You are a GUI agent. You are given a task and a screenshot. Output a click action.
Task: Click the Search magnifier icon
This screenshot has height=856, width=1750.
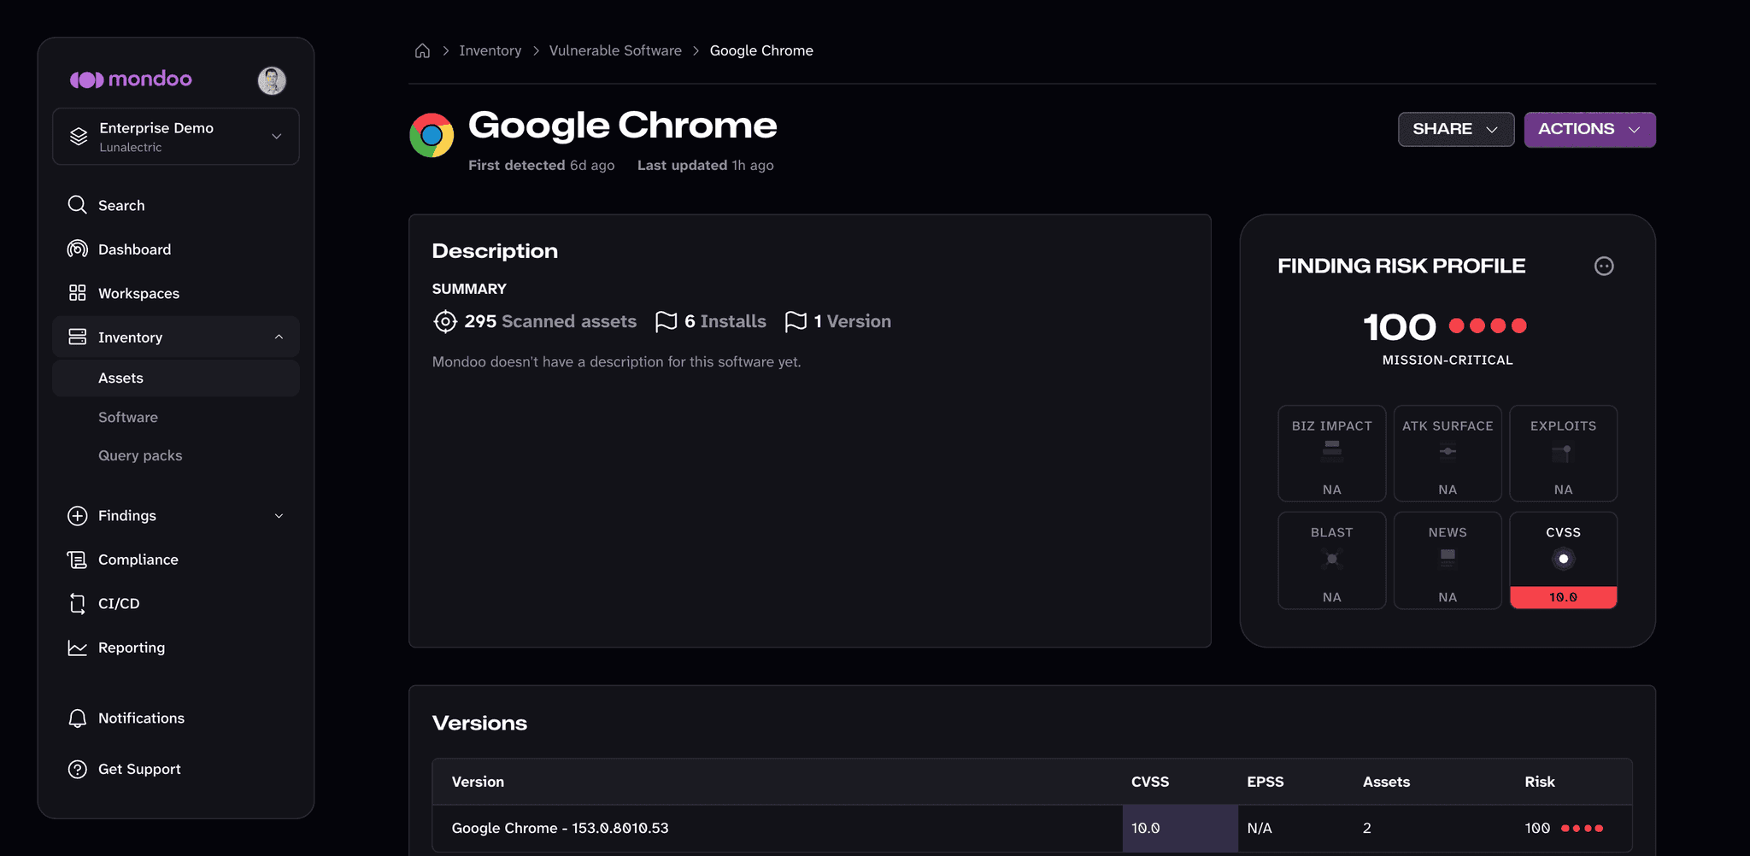point(77,205)
